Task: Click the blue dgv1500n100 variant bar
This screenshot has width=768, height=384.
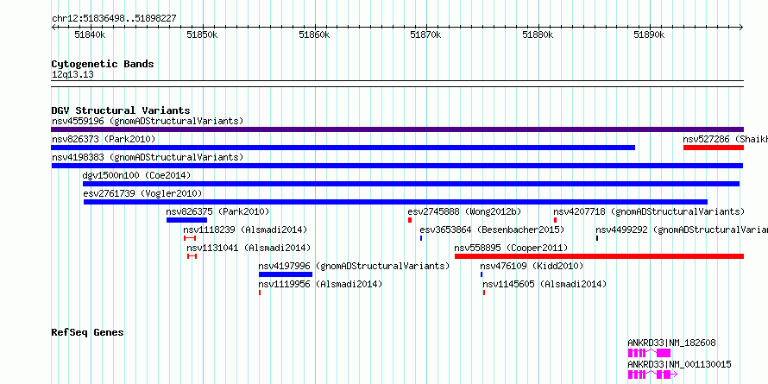Action: [x=411, y=184]
